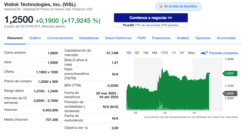The width and height of the screenshot is (242, 136).
Task: Open the Análisis tab
Action: pos(183,38)
